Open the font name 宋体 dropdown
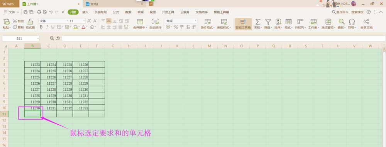Image resolution: width=386 pixels, height=147 pixels. [67, 21]
